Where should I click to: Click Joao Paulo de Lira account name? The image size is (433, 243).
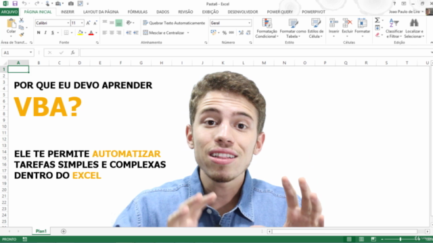[404, 12]
